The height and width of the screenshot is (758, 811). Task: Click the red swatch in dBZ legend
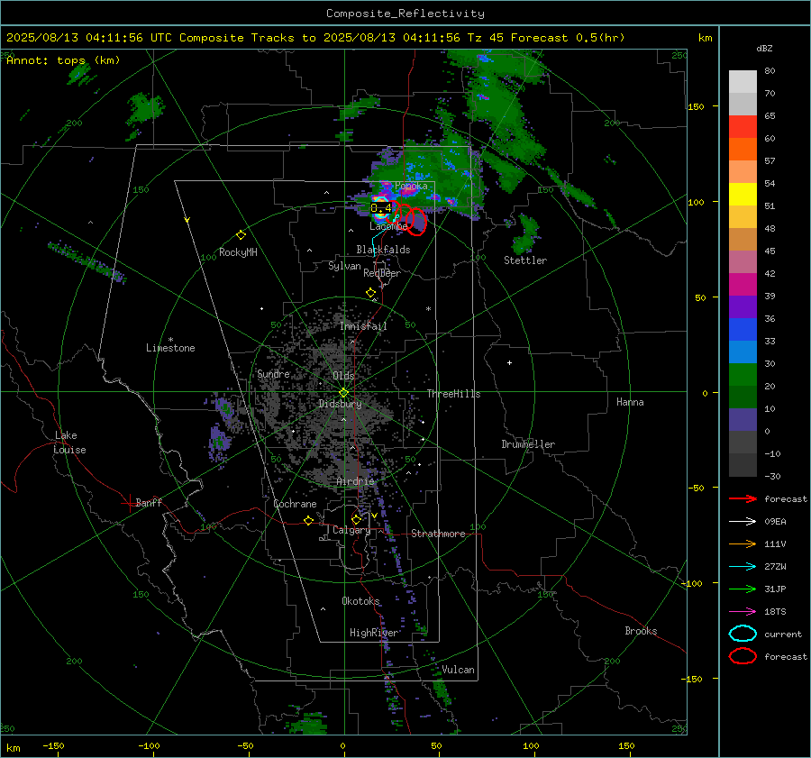coord(743,127)
